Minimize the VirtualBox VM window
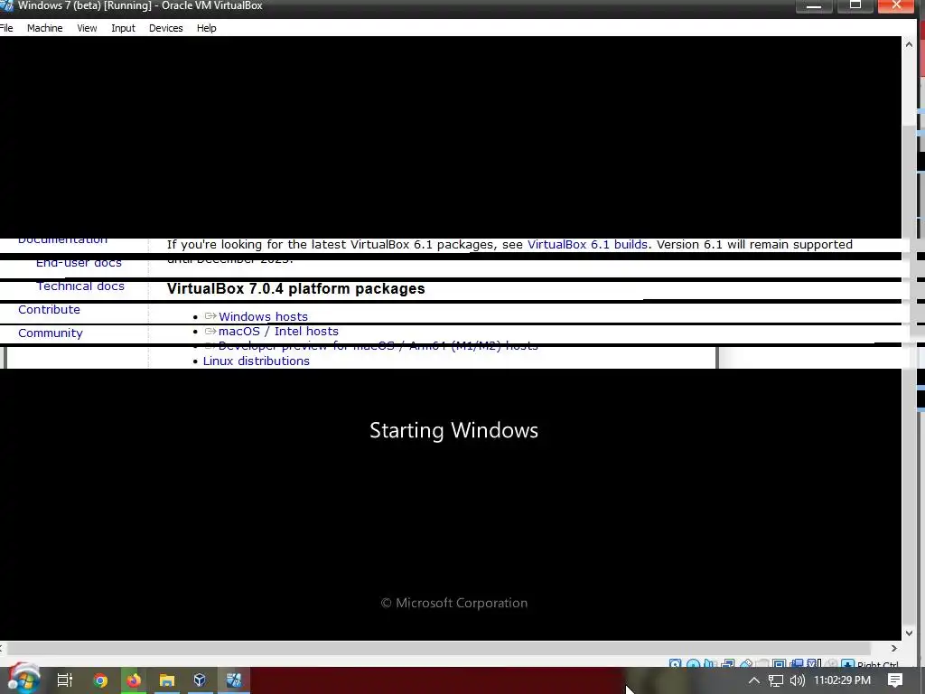Screen dimensions: 925x694 click(814, 5)
